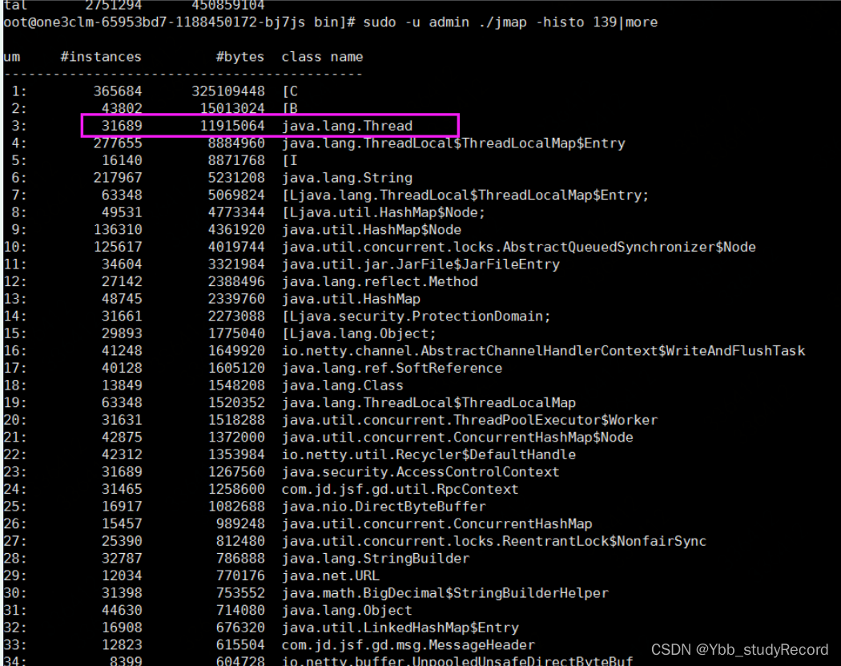841x666 pixels.
Task: Click com.jd.jsf.gd.msg.MessageHeader
Action: click(408, 645)
